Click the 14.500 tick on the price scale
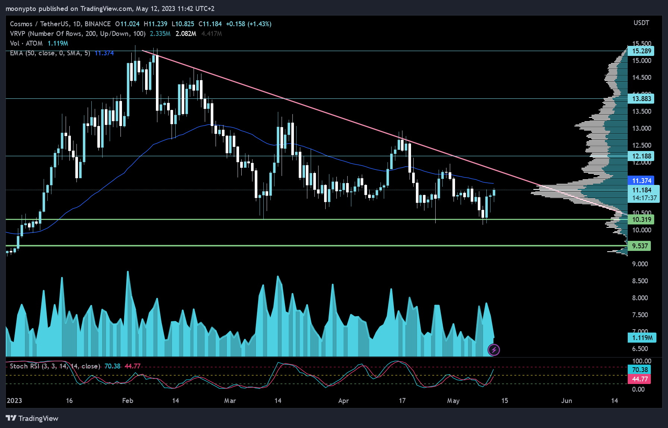Image resolution: width=668 pixels, height=428 pixels. [x=642, y=78]
